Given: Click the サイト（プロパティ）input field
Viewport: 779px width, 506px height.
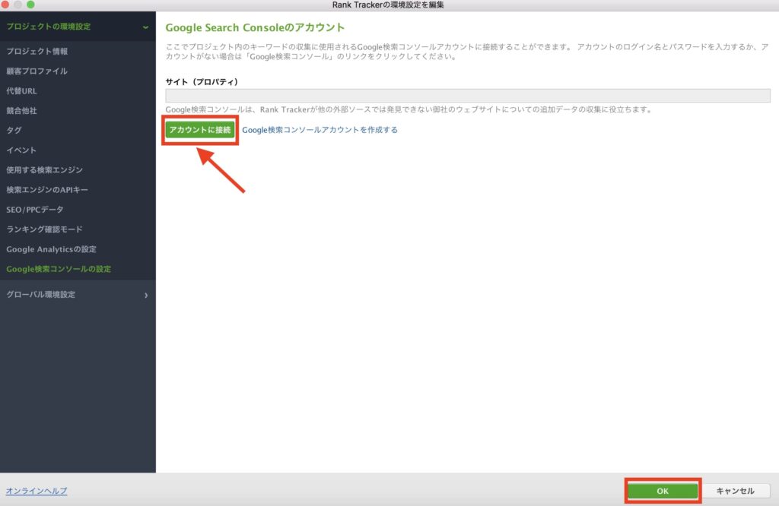Looking at the screenshot, I should pyautogui.click(x=468, y=95).
